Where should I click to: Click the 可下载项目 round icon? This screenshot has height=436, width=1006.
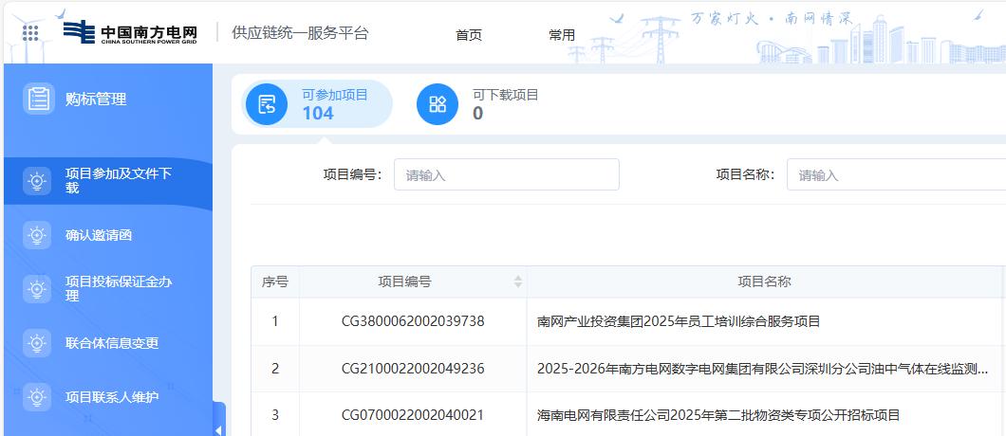point(438,104)
